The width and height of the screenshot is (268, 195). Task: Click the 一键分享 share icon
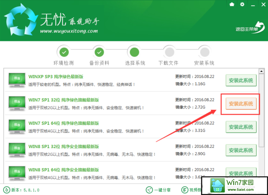(149, 190)
